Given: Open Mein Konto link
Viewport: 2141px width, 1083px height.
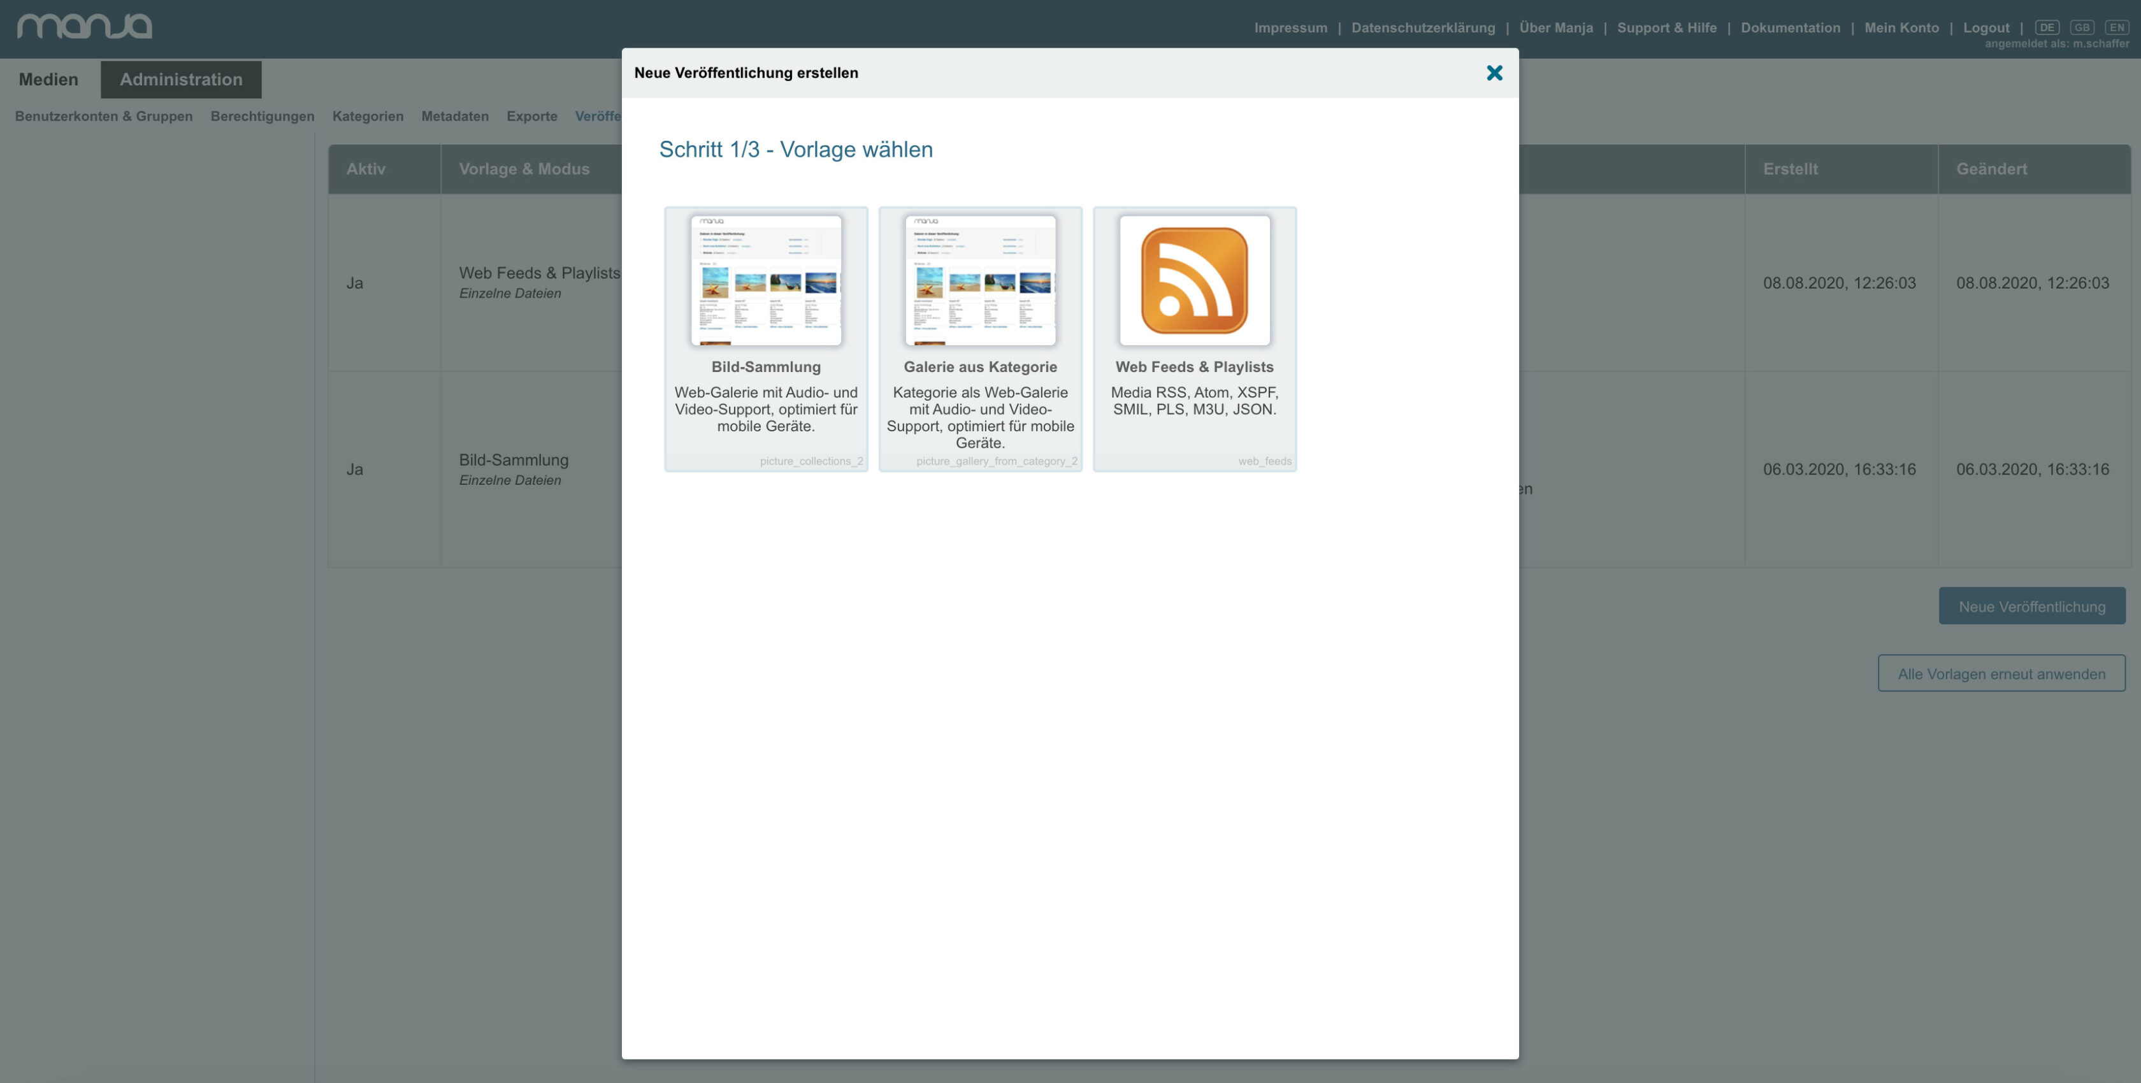Looking at the screenshot, I should [x=1901, y=27].
